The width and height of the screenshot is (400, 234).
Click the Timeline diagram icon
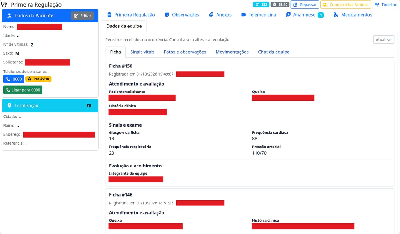click(x=377, y=5)
